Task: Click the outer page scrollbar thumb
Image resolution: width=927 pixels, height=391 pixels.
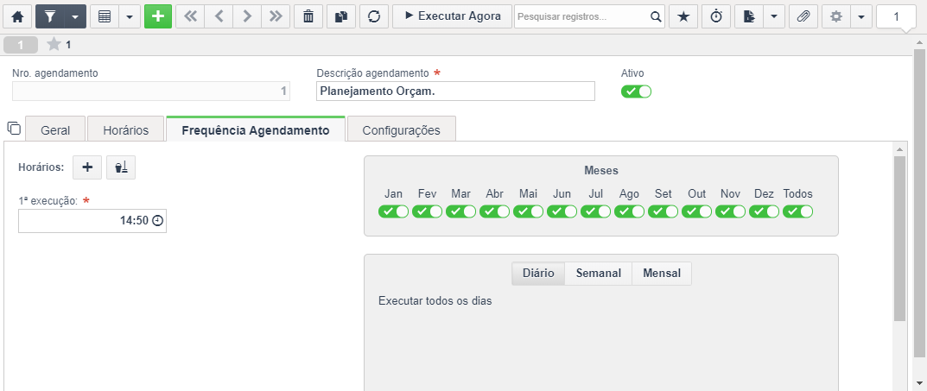Action: (920, 203)
